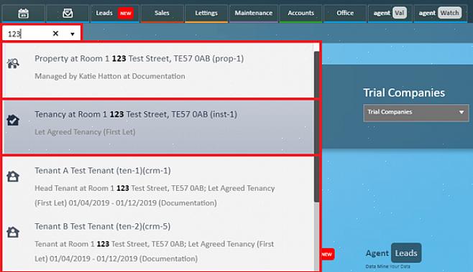Click the Trial Companies heading
Screen dimensions: 473x272
(x=404, y=93)
